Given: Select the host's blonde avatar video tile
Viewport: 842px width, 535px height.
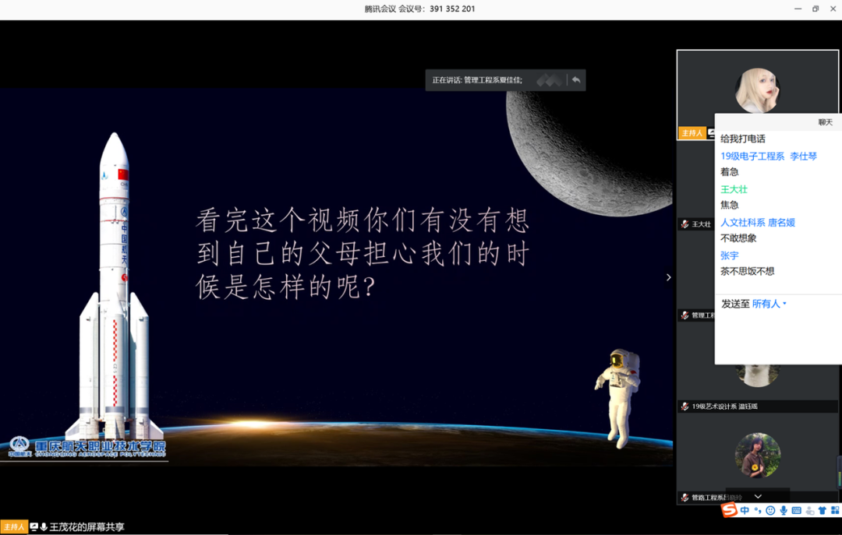Looking at the screenshot, I should pos(757,90).
